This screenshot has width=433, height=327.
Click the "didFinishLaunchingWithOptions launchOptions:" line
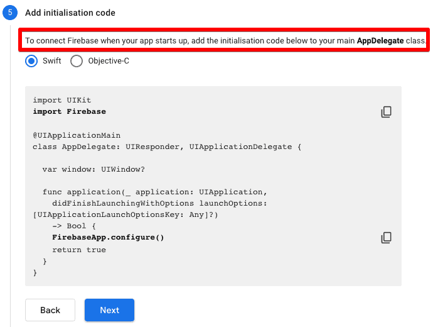[x=159, y=203]
